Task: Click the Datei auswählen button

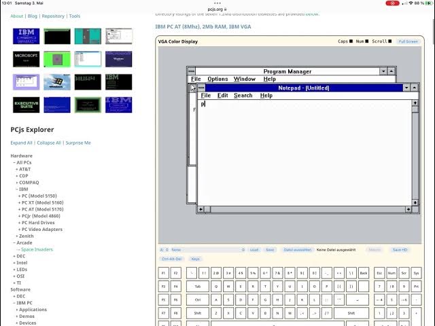Action: pyautogui.click(x=298, y=250)
